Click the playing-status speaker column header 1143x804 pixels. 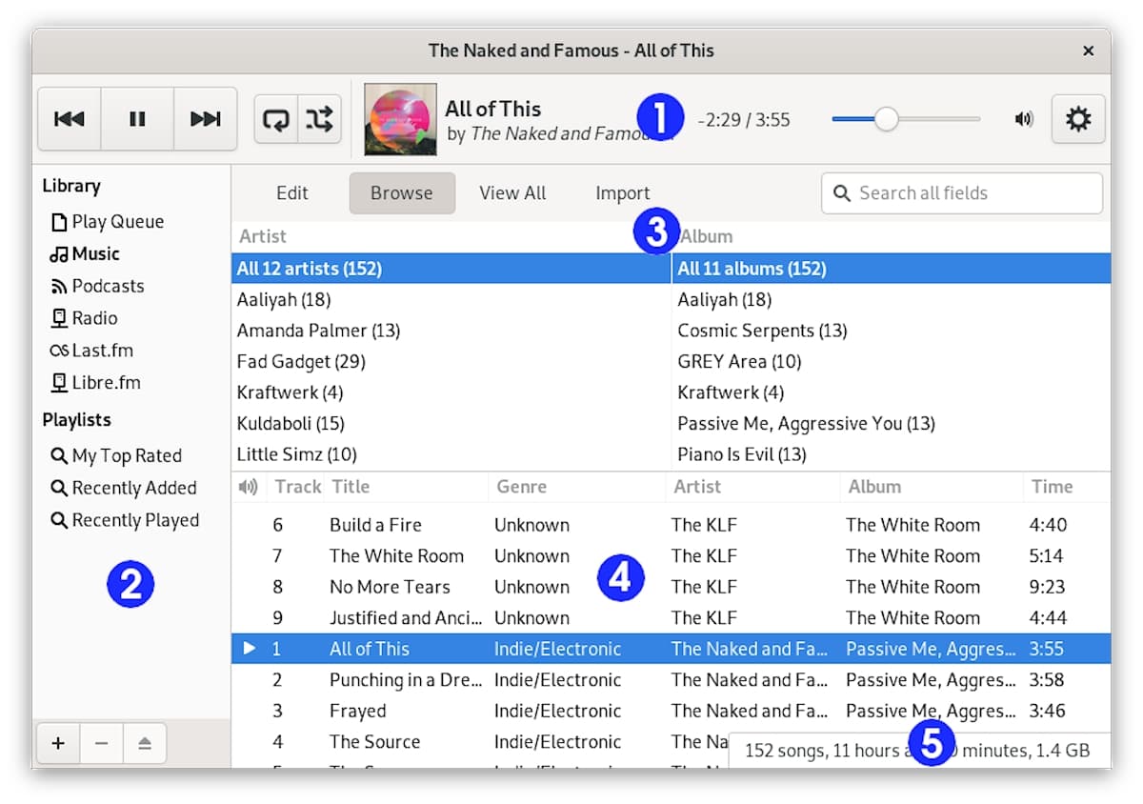pos(249,487)
